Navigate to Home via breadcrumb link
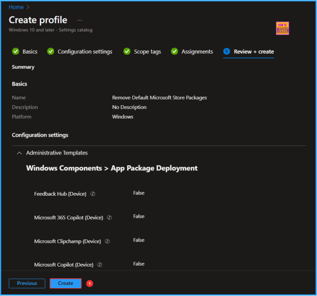Screen dimensions: 317x296 (16, 7)
